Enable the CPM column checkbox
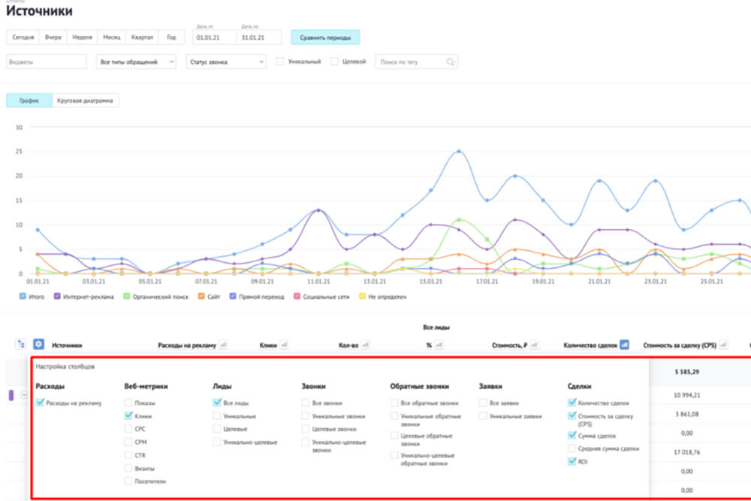Image resolution: width=751 pixels, height=501 pixels. 128,442
